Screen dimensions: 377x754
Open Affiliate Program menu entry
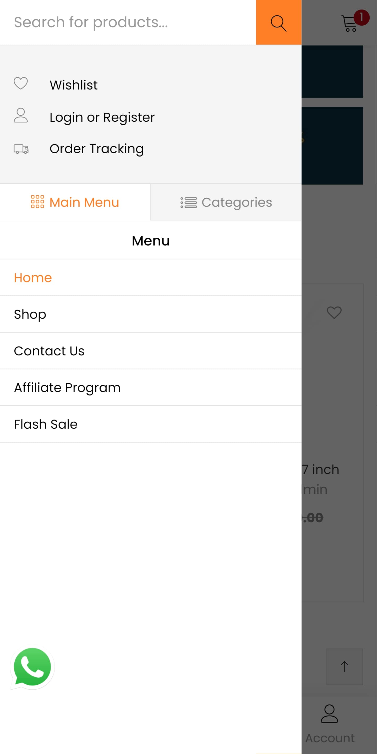[67, 387]
